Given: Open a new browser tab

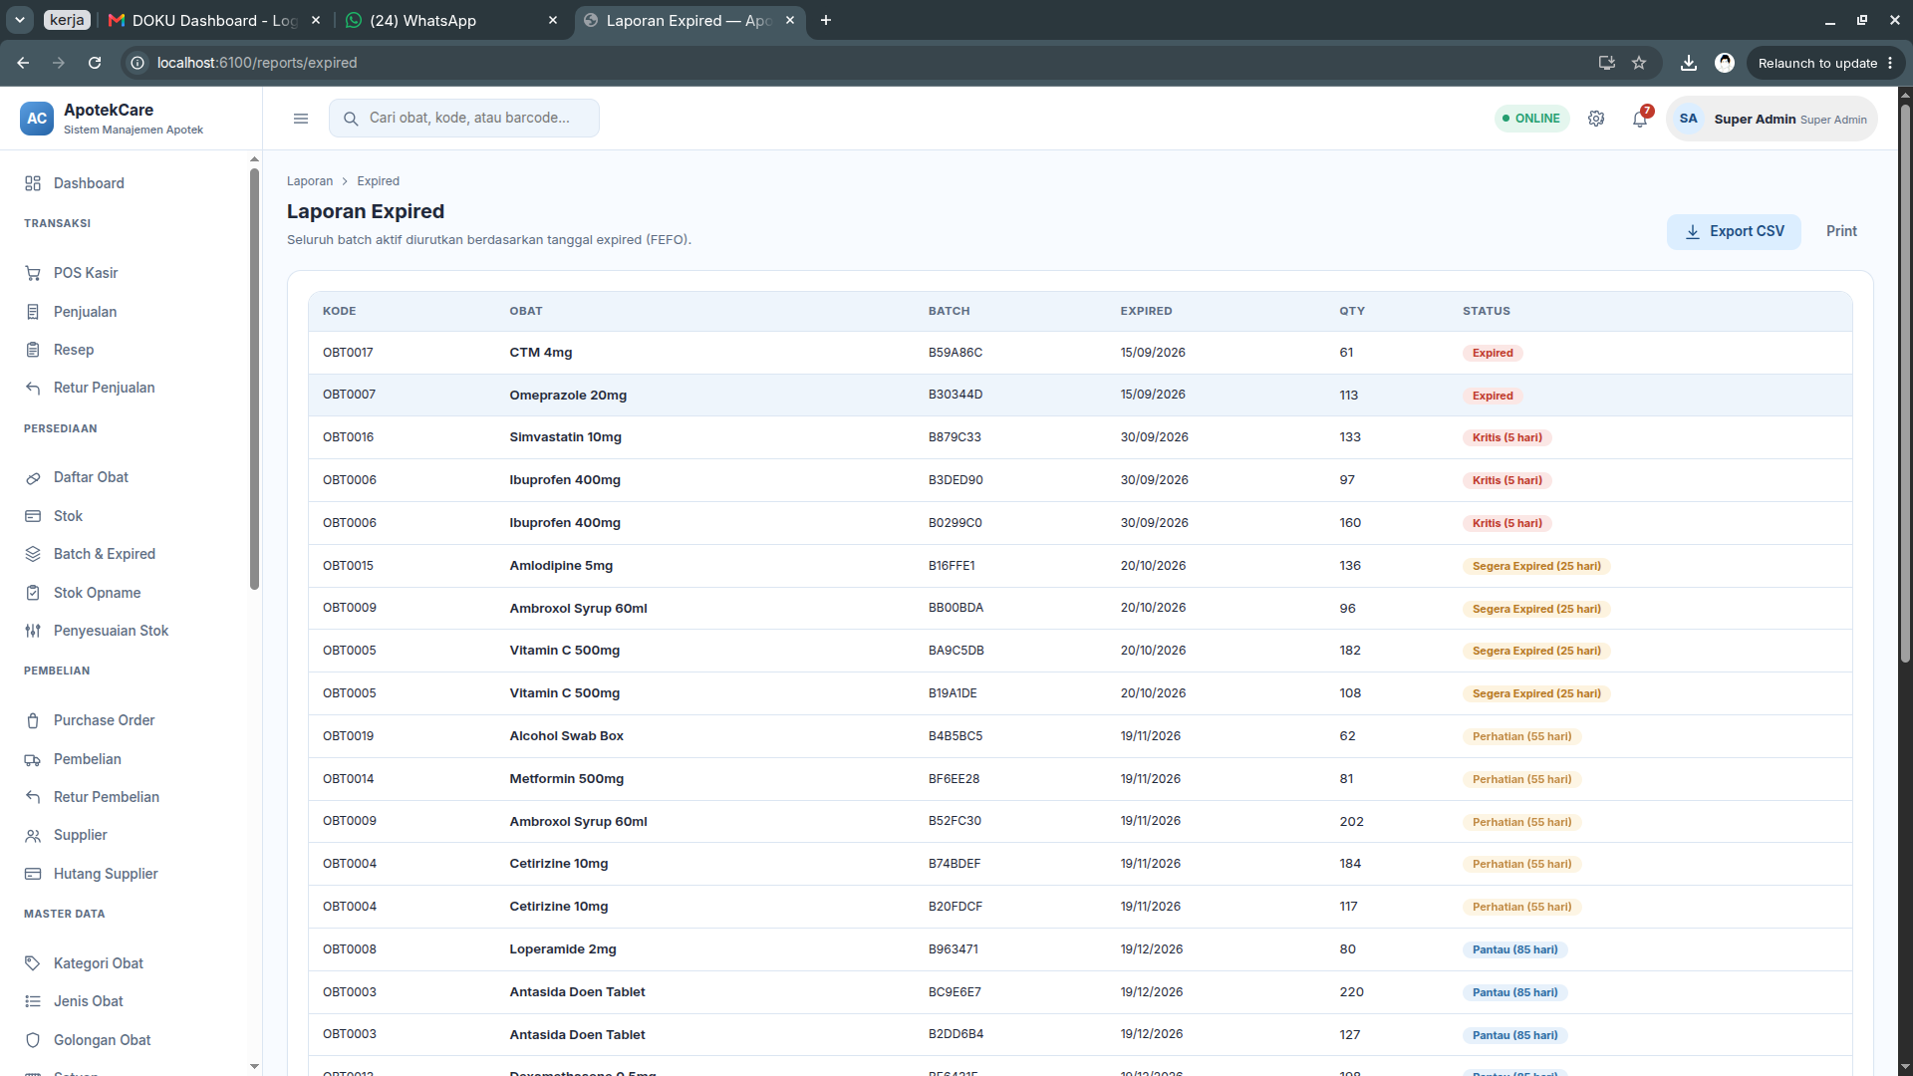Looking at the screenshot, I should click(826, 20).
